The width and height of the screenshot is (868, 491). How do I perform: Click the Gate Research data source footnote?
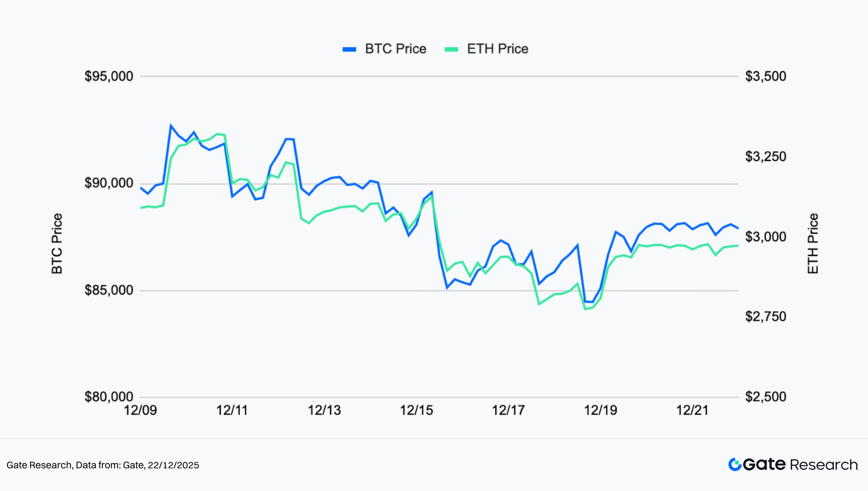103,465
